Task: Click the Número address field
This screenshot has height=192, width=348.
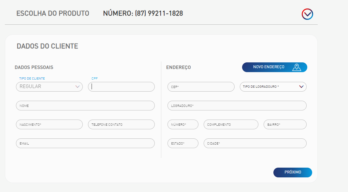Action: click(x=183, y=124)
